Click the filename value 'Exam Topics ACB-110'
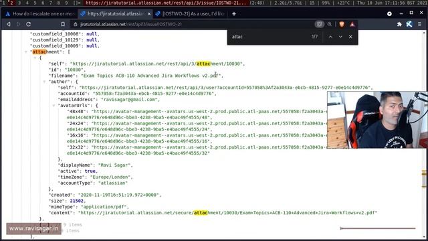 151,76
